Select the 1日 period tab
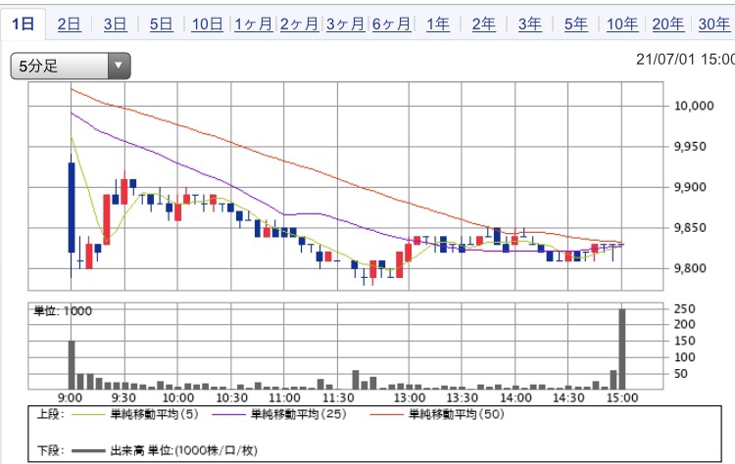Viewport: 735px width, 464px height. tap(23, 23)
